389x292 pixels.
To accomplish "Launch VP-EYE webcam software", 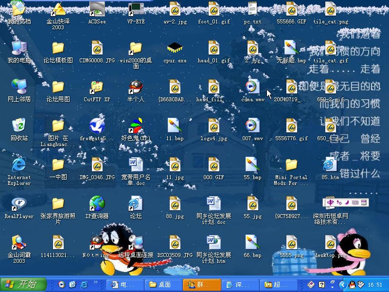I will point(135,10).
